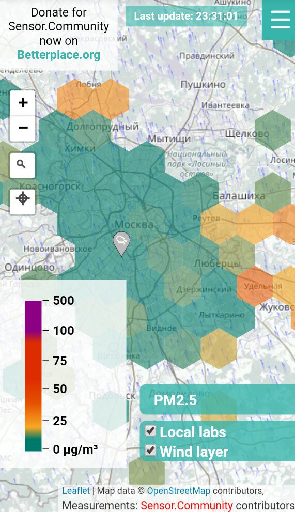Screen dimensions: 295x512
Task: Select the wind marker pin near Москва
Action: click(121, 243)
